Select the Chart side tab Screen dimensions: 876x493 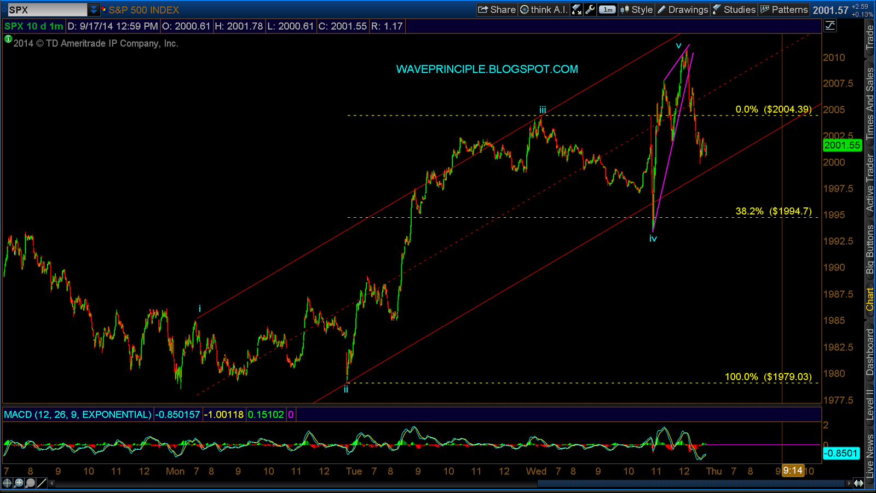[x=870, y=300]
